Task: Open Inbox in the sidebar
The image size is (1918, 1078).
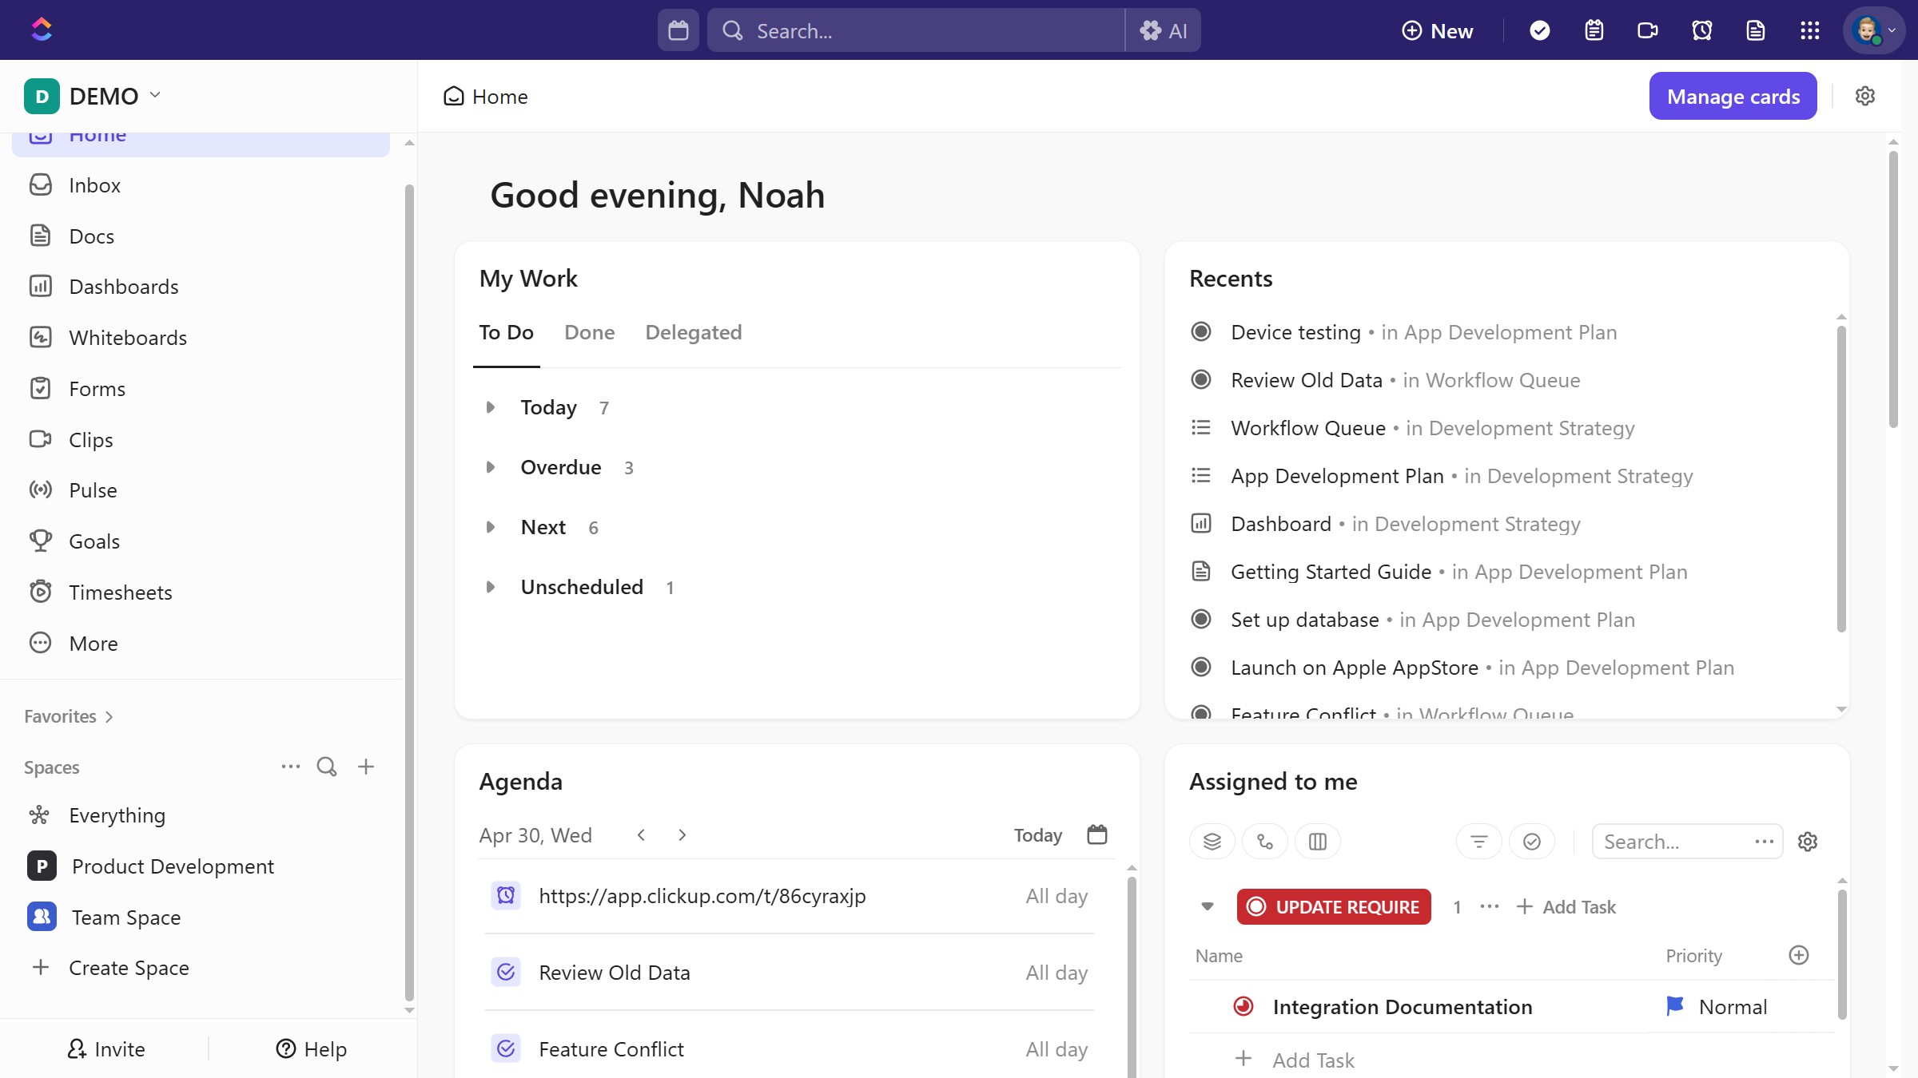Action: coord(200,185)
